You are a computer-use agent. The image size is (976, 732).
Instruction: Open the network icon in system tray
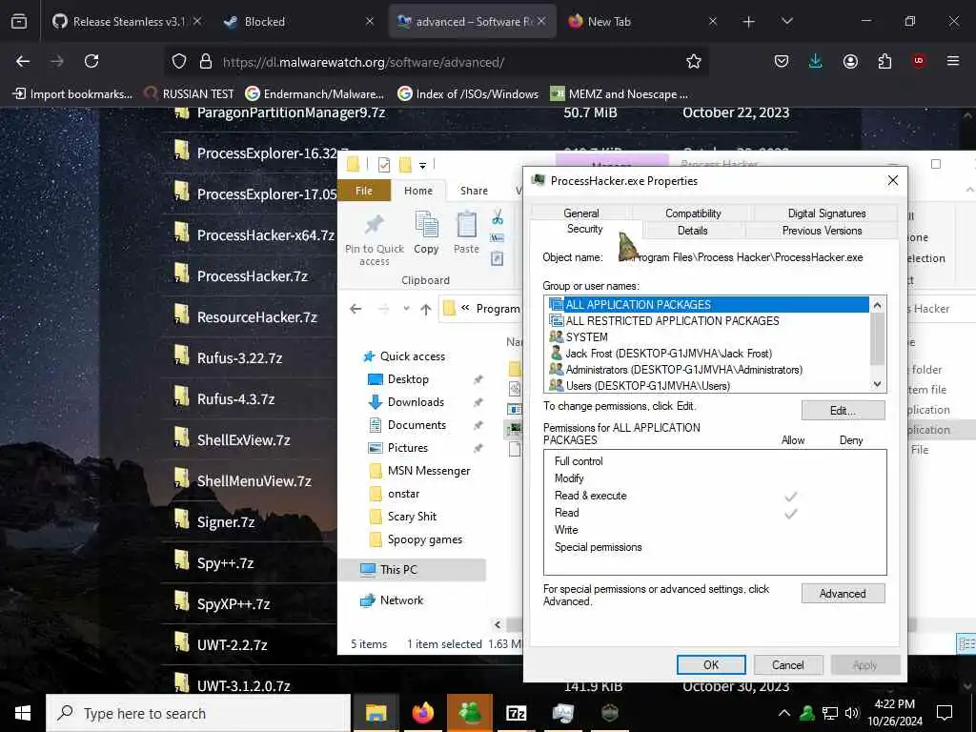tap(830, 713)
